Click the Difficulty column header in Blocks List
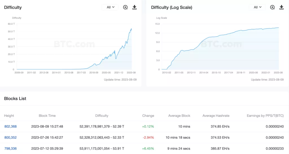Viewport: 289px width, 154px height. click(102, 115)
